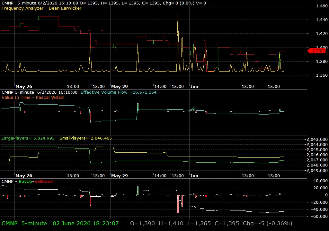Click the 20,000 axis label in the BuyUp panel
The width and height of the screenshot is (329, 231).
click(x=320, y=188)
